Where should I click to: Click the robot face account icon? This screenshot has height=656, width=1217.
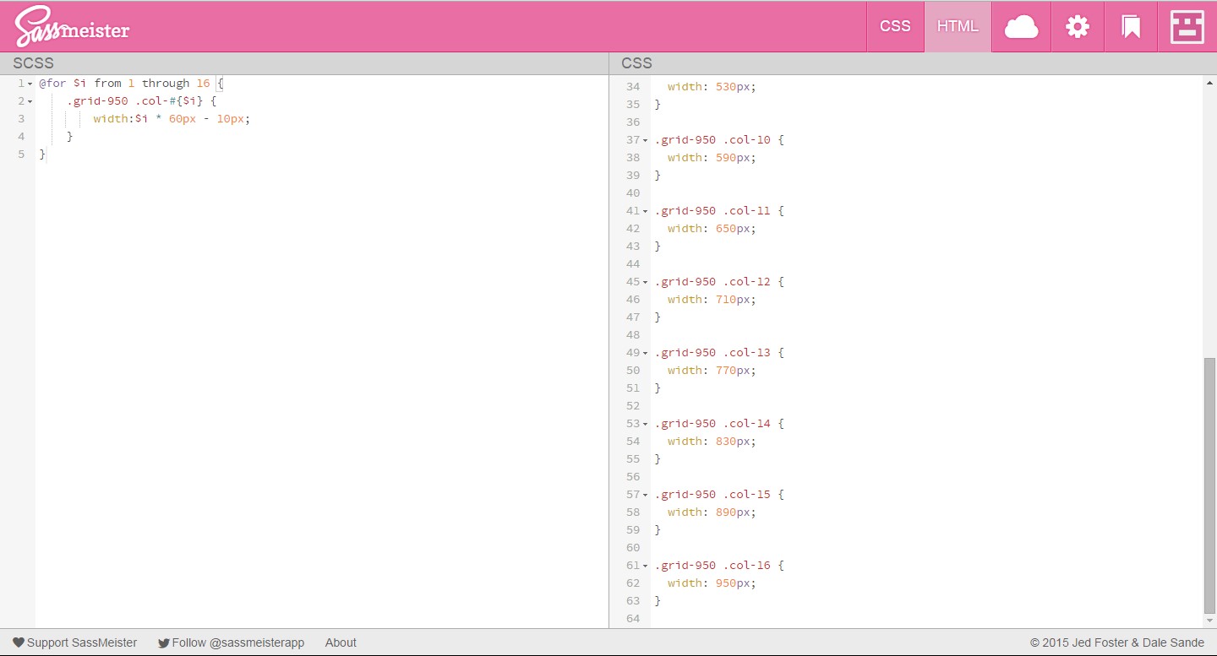pyautogui.click(x=1187, y=27)
